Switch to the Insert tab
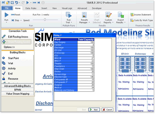The width and height of the screenshot is (156, 114). (44, 8)
